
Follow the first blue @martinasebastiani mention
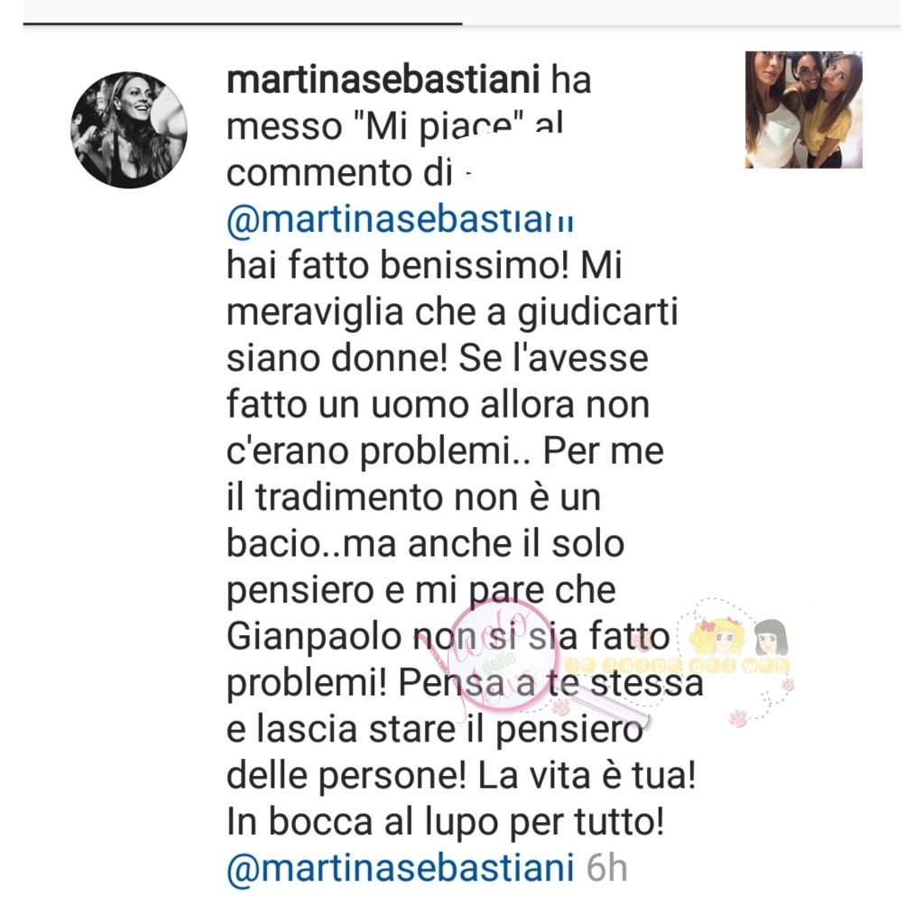[x=400, y=220]
